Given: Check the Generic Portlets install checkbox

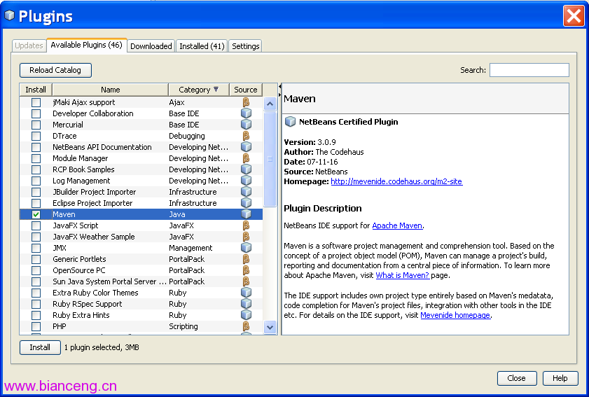Looking at the screenshot, I should coord(36,259).
